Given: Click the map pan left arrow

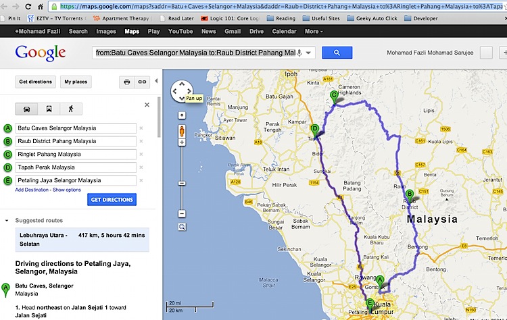Looking at the screenshot, I should pyautogui.click(x=175, y=91).
